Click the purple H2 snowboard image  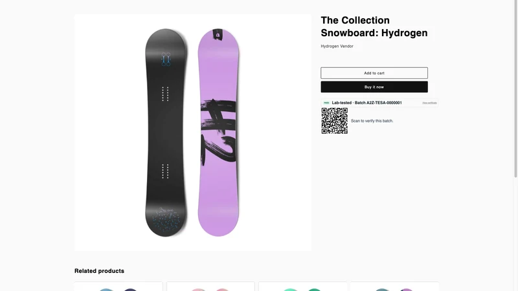pos(218,133)
